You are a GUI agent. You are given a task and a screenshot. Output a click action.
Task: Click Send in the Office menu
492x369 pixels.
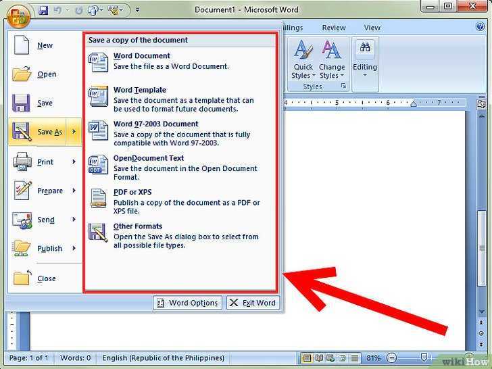point(37,220)
